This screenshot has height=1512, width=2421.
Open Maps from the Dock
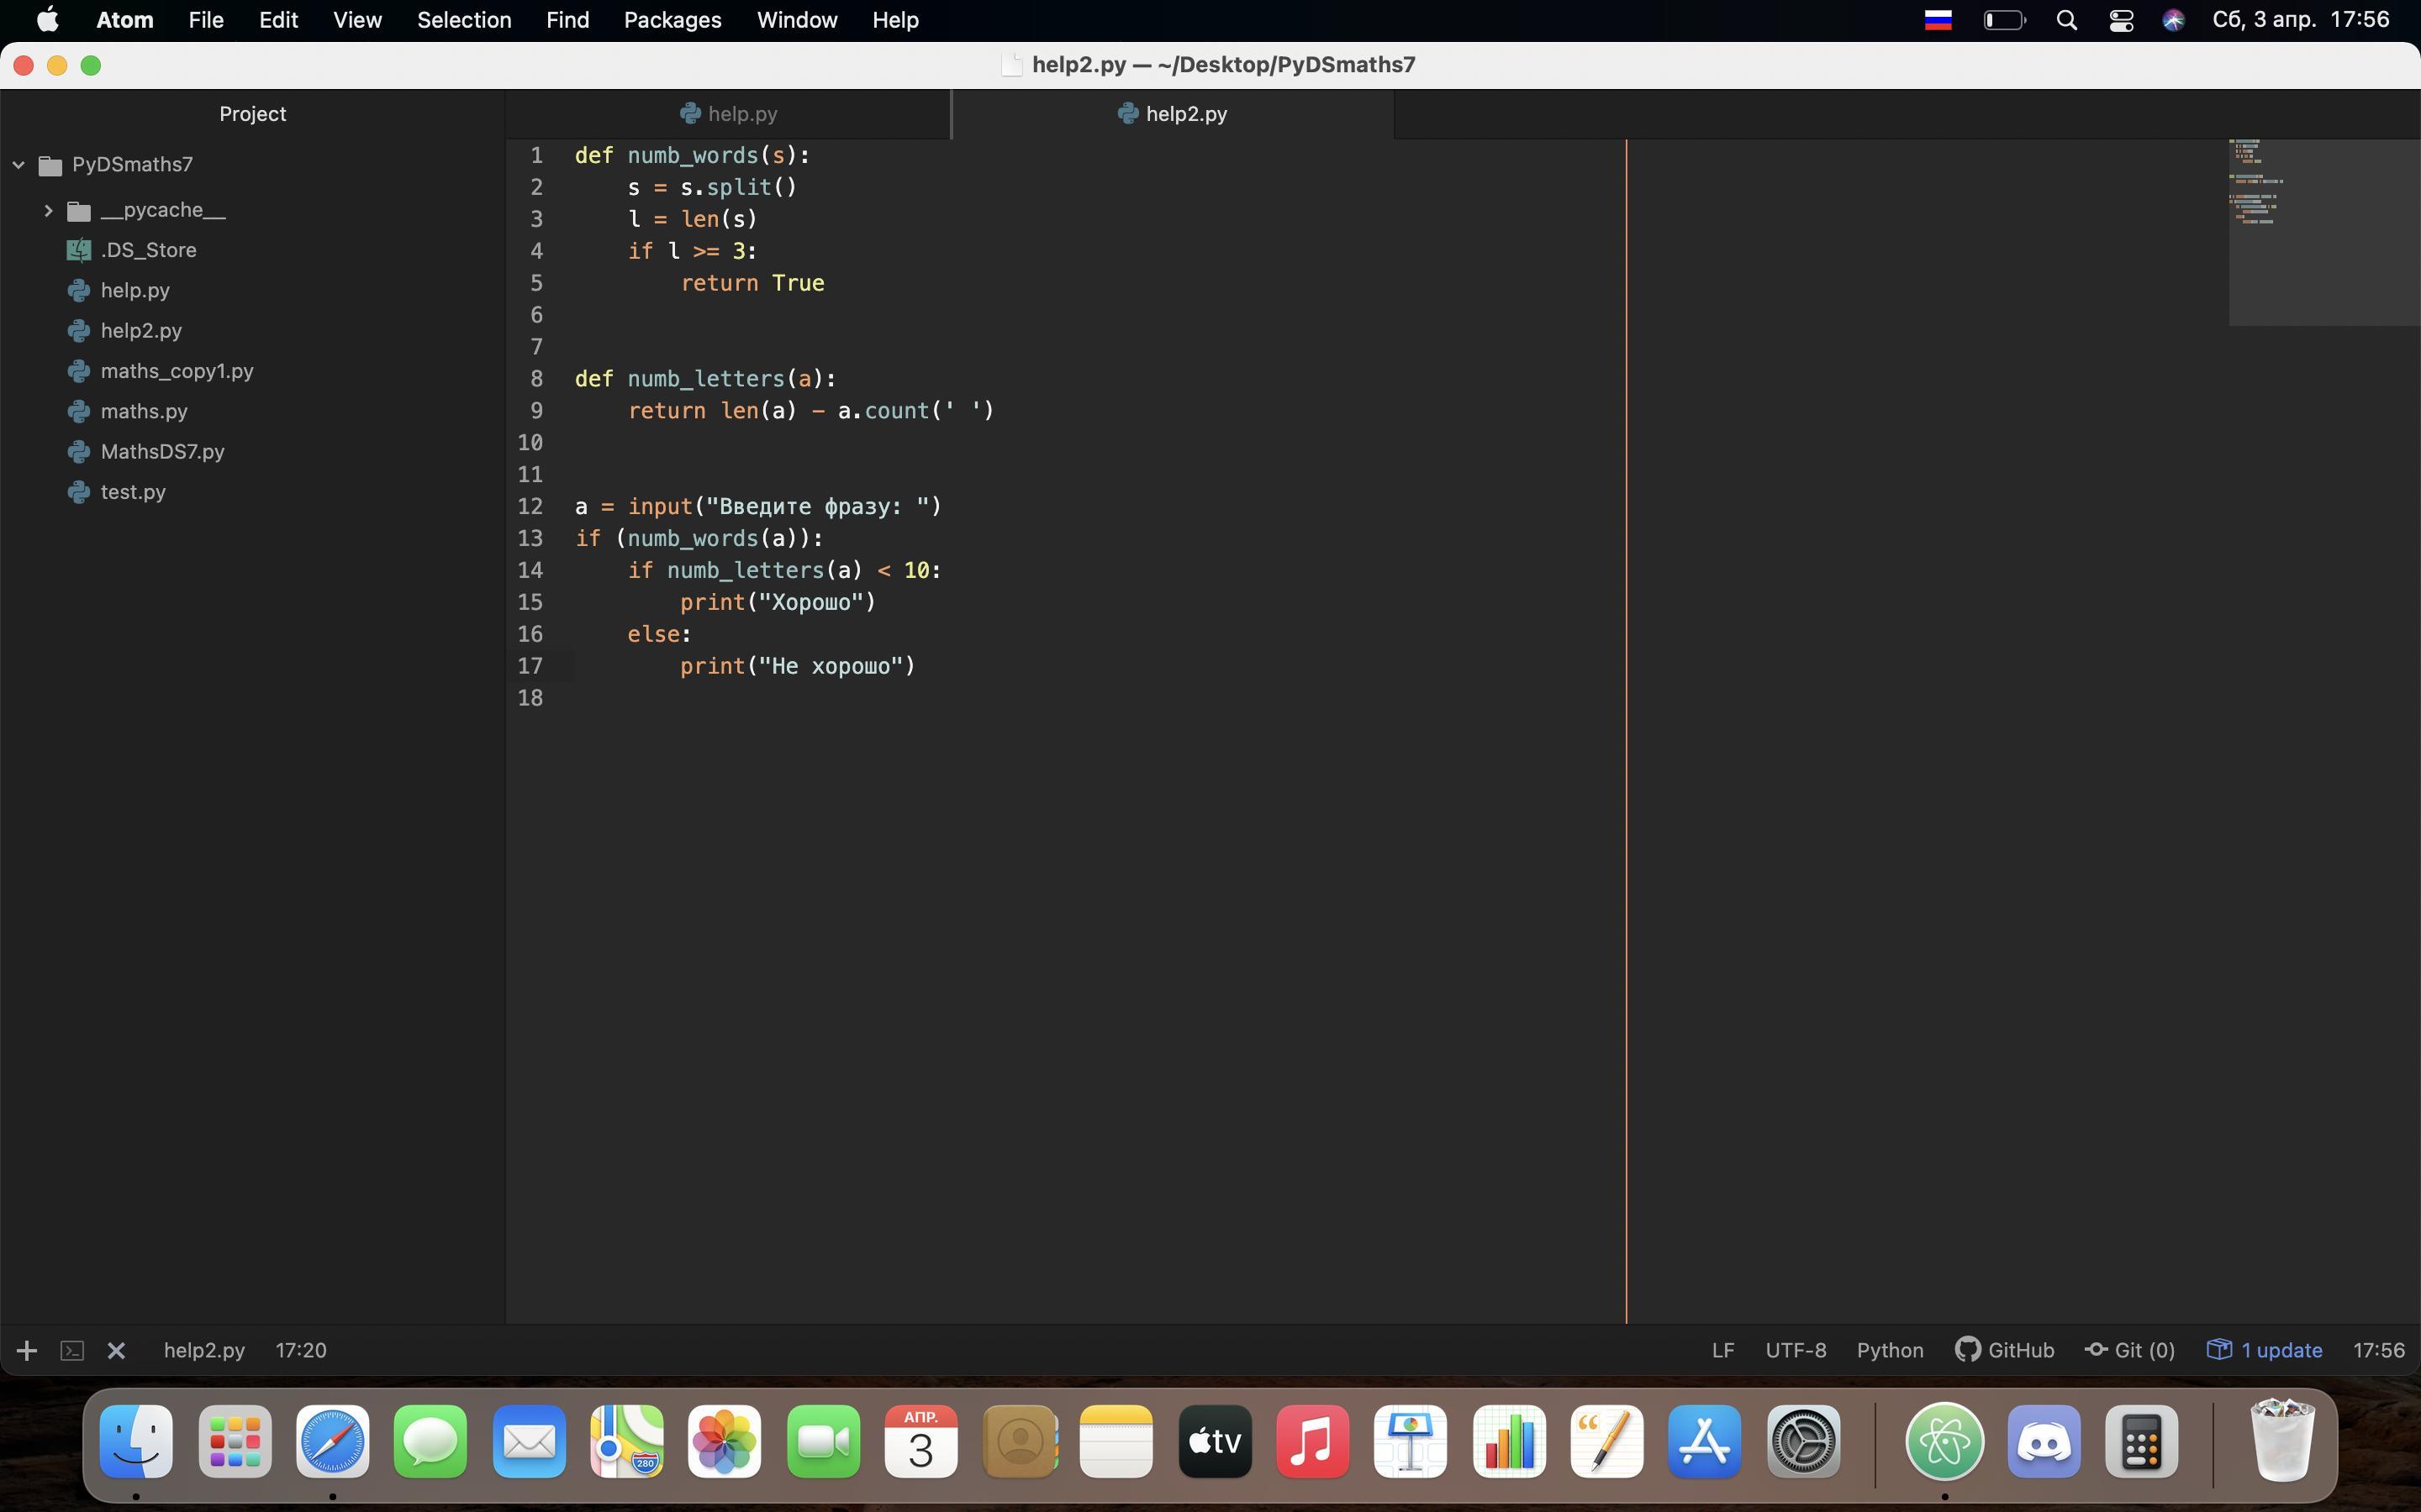(627, 1442)
